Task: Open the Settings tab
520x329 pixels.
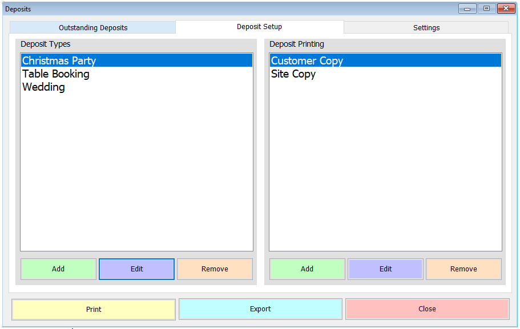Action: 426,27
